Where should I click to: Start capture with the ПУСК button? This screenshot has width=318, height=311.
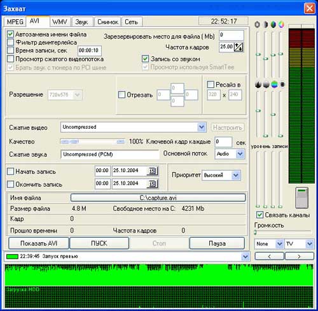click(99, 243)
